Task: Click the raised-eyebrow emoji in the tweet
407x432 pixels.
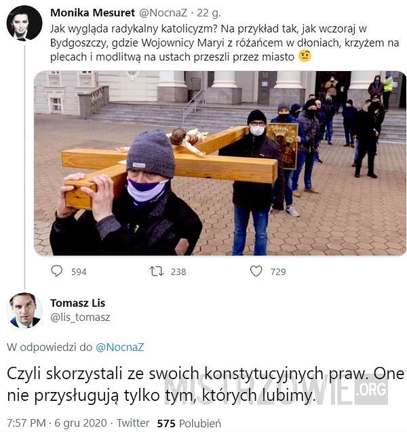Action: pyautogui.click(x=305, y=56)
